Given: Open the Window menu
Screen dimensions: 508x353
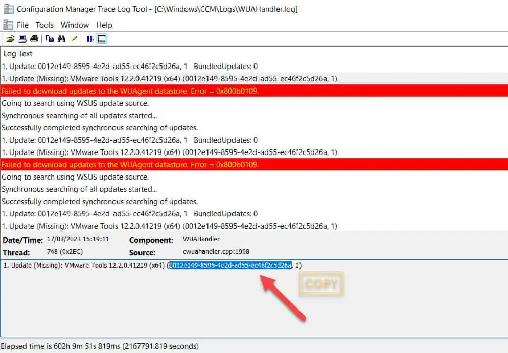Looking at the screenshot, I should [x=75, y=25].
